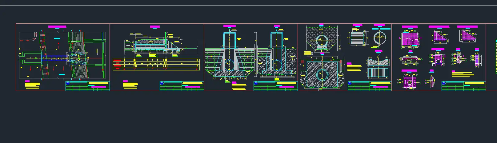Click the large square pipe plan in the fourth sheet
The height and width of the screenshot is (143, 497).
tap(322, 74)
